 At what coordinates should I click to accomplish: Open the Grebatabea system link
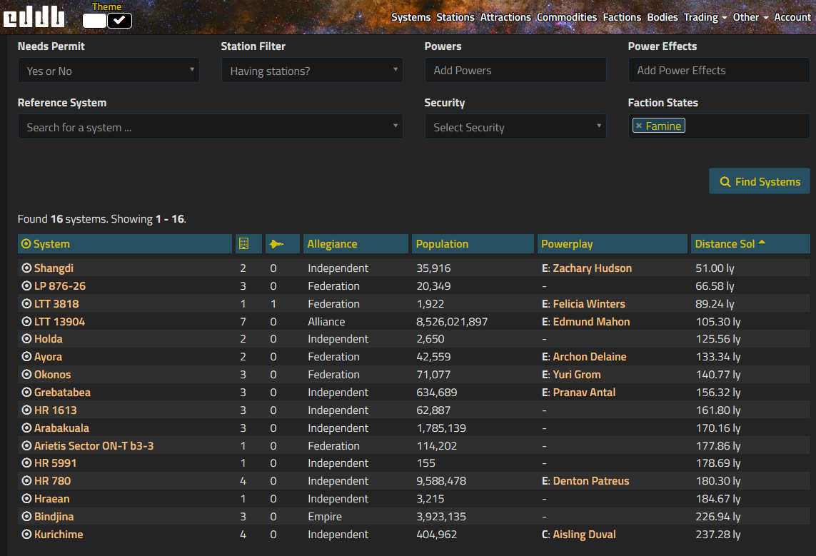[62, 392]
